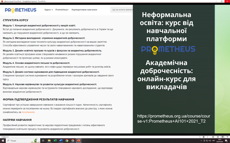Click the Windows search box Пошук
Image resolution: width=230 pixels, height=143 pixels.
[x=23, y=141]
